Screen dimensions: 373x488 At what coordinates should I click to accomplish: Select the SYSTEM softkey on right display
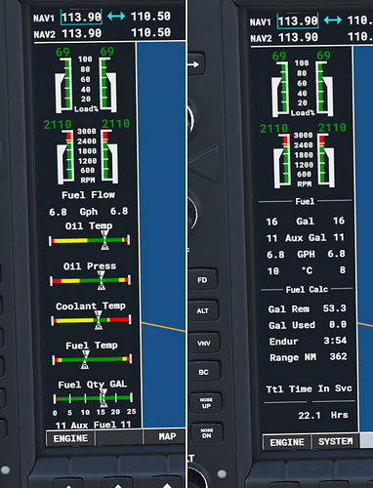[335, 441]
